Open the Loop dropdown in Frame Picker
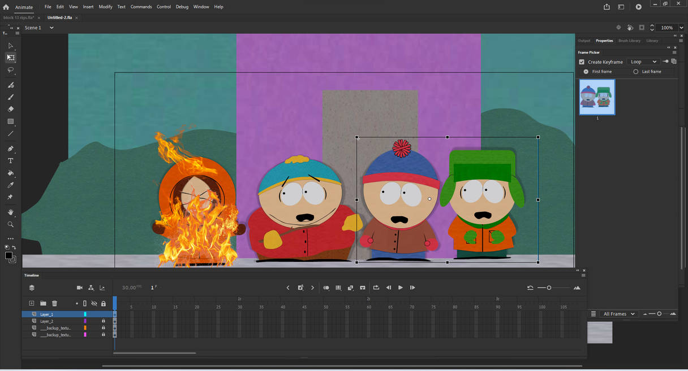 pos(643,62)
